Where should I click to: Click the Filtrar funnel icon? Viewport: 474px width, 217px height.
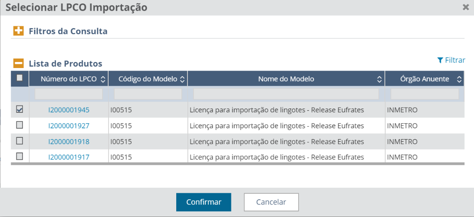[440, 60]
